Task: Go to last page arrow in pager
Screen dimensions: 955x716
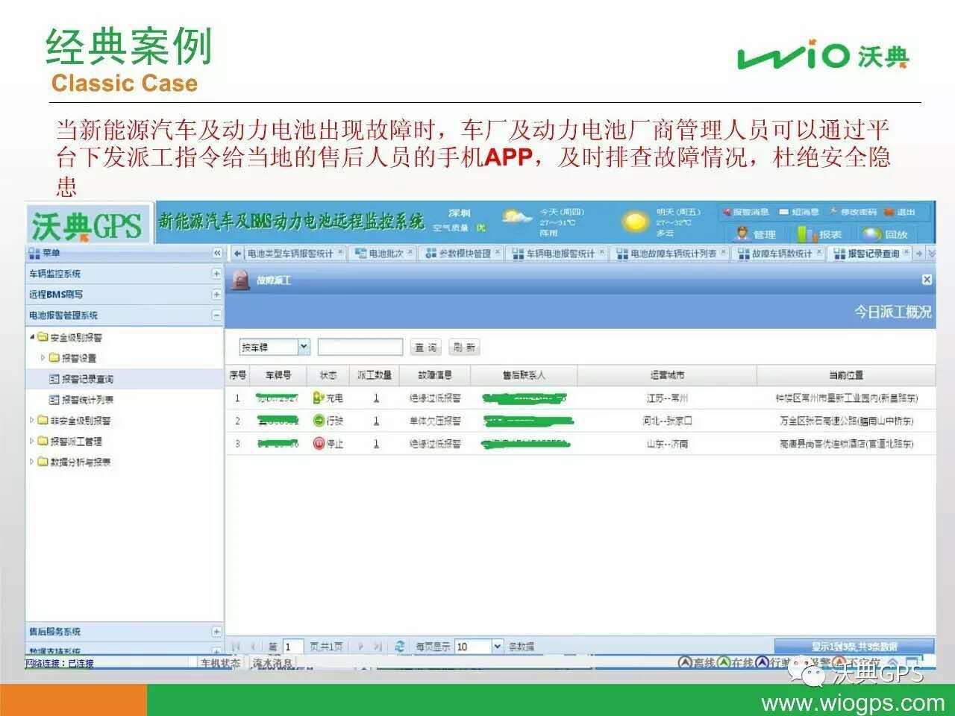Action: [x=378, y=647]
